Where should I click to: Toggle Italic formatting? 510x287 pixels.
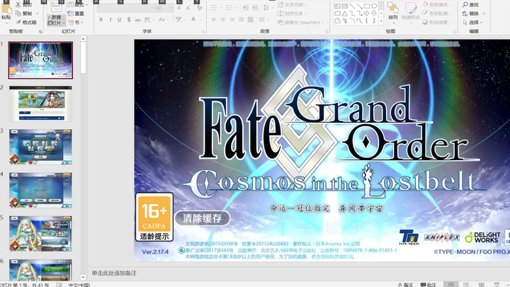tap(110, 20)
